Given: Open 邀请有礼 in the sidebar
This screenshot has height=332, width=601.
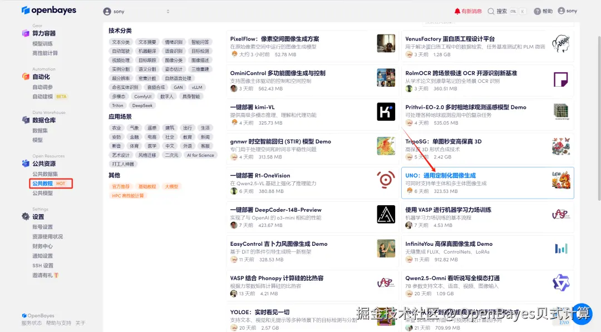Looking at the screenshot, I should pos(45,275).
